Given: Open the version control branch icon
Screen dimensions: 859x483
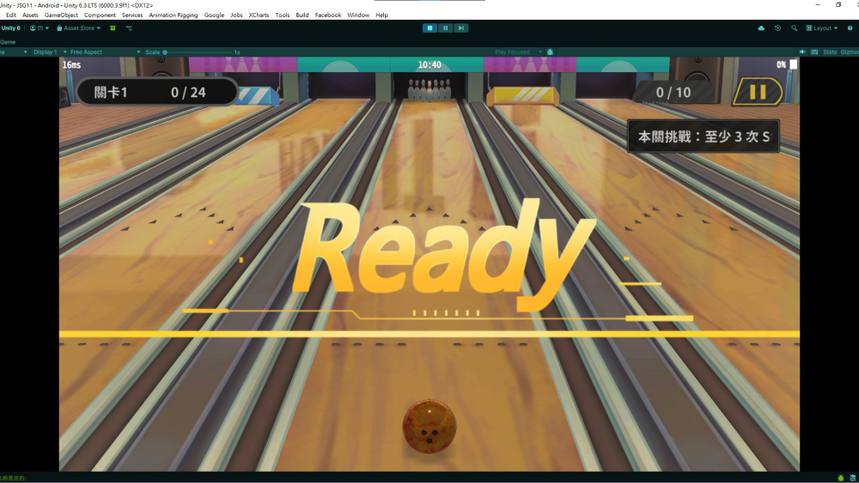Looking at the screenshot, I should click(130, 28).
